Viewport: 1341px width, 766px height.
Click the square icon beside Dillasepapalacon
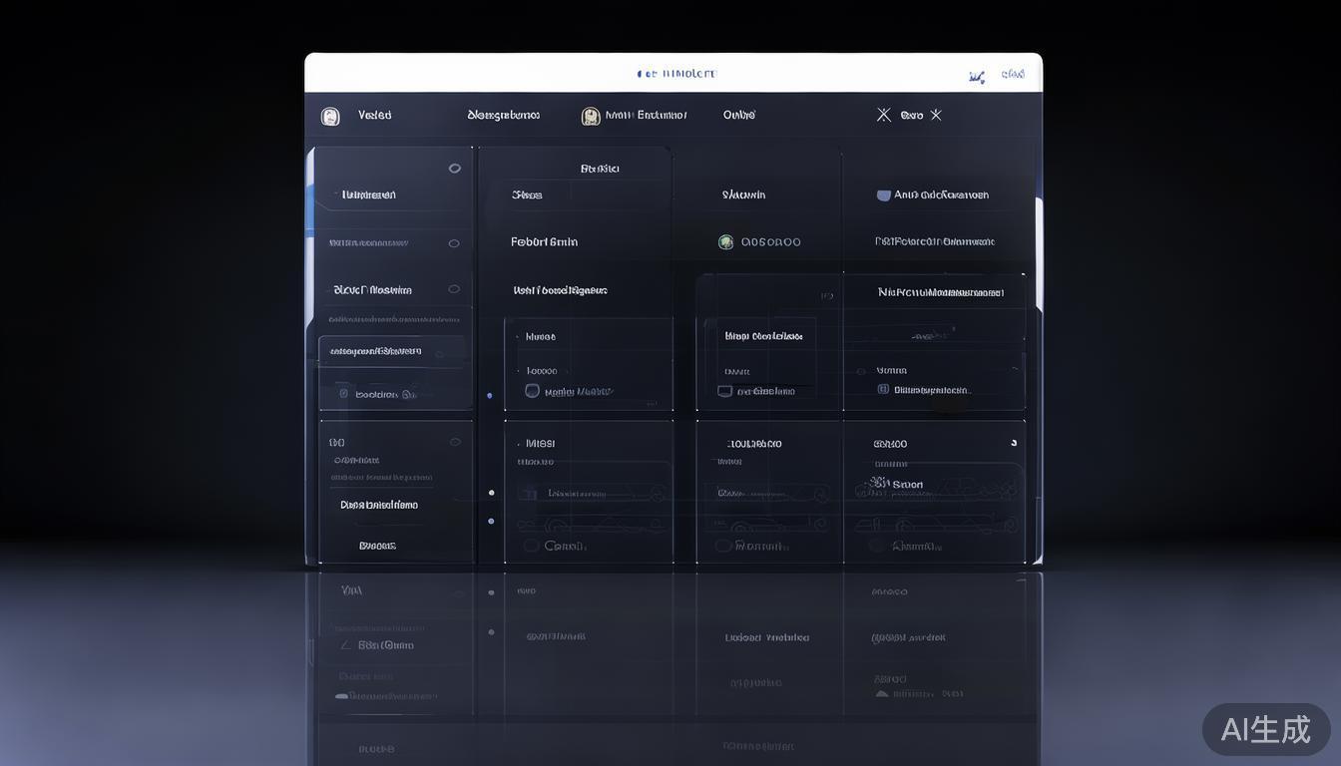[883, 390]
